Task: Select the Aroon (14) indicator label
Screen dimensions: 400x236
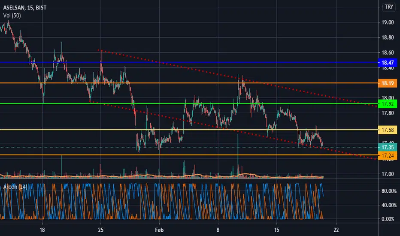Action: coord(15,187)
